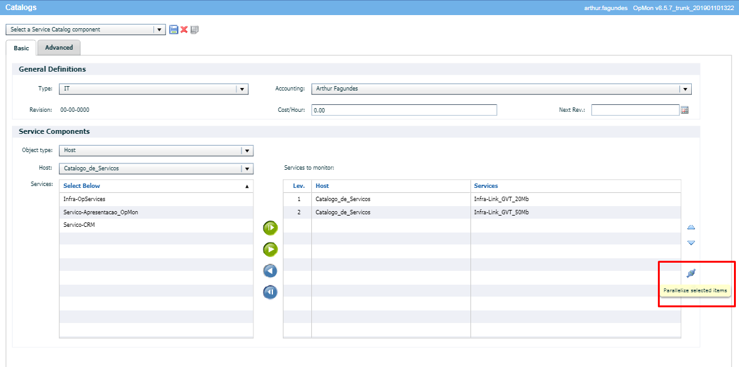The width and height of the screenshot is (739, 367).
Task: Expand the Accounting dropdown
Action: pos(685,89)
